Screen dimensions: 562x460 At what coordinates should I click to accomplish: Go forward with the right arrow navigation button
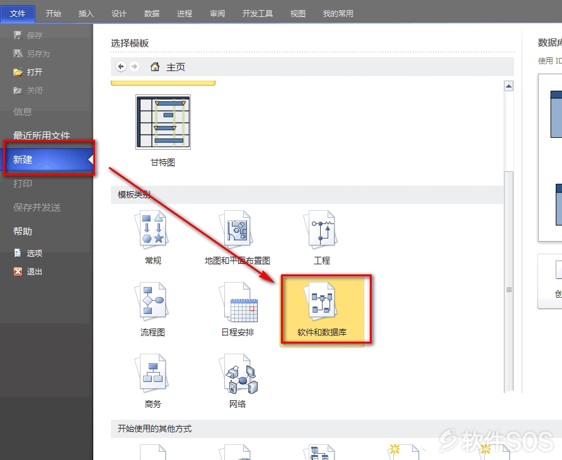[x=134, y=67]
